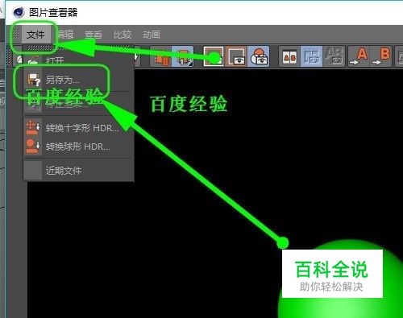Click the greyed-out AB difference icon
This screenshot has height=318, width=403.
pyautogui.click(x=334, y=56)
